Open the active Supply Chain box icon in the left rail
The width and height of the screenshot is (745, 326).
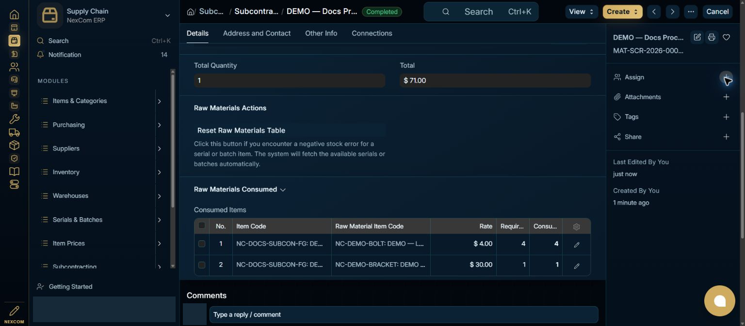pyautogui.click(x=14, y=41)
